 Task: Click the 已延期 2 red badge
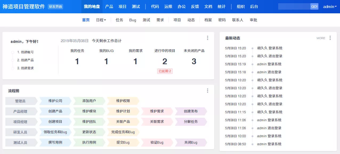[x=165, y=71]
